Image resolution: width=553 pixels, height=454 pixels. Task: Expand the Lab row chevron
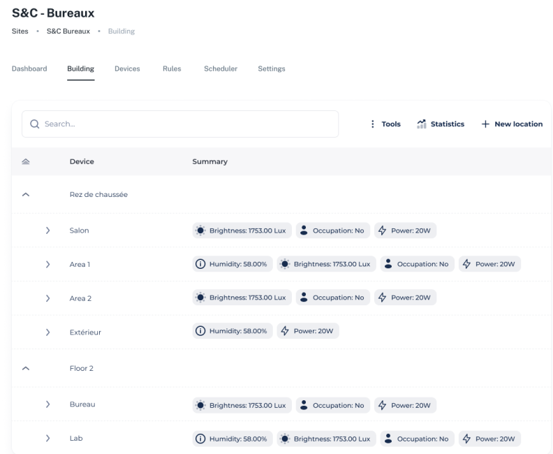47,439
